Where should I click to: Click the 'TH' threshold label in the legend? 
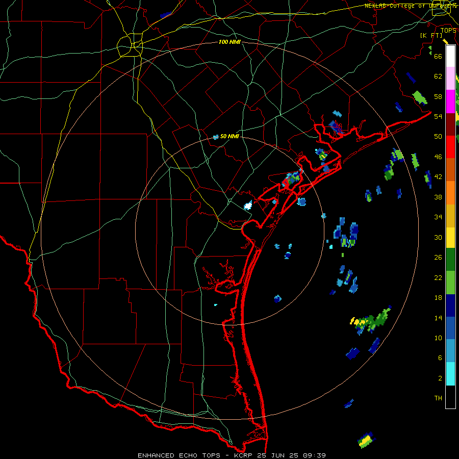pos(438,398)
